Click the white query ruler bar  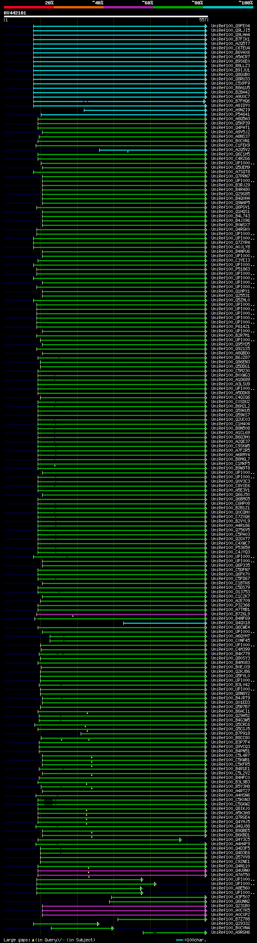(106, 17)
